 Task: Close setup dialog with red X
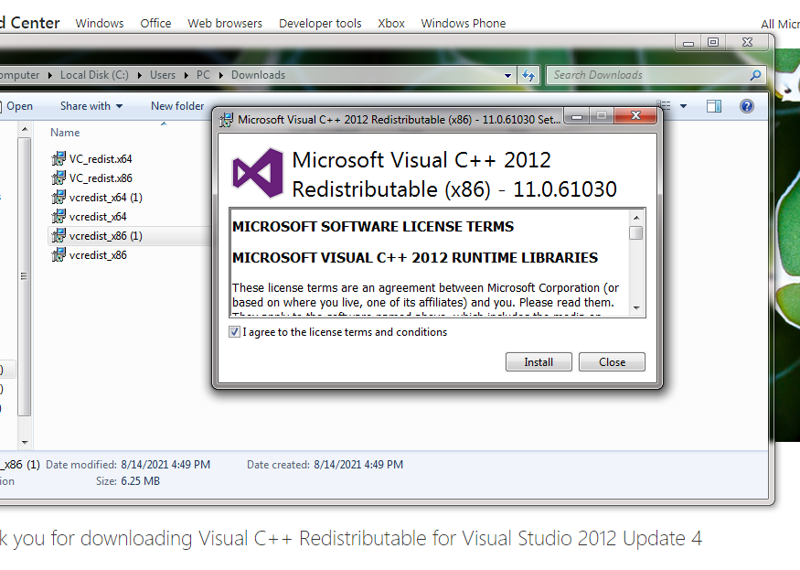[x=635, y=116]
